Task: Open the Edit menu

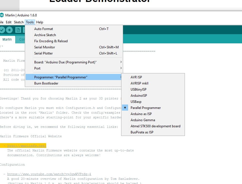Action: 9,22
